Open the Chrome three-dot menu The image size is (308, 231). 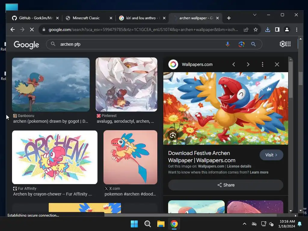pos(297,30)
